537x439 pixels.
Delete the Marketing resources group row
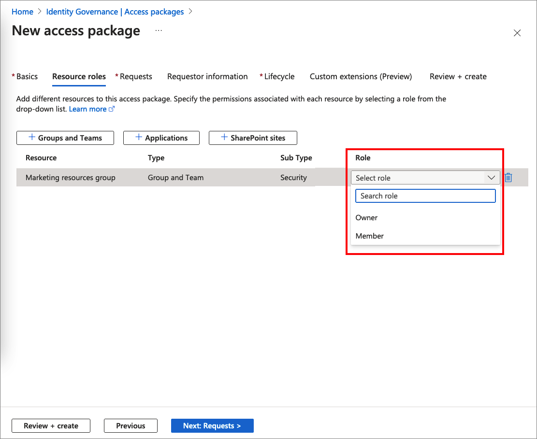(x=508, y=178)
